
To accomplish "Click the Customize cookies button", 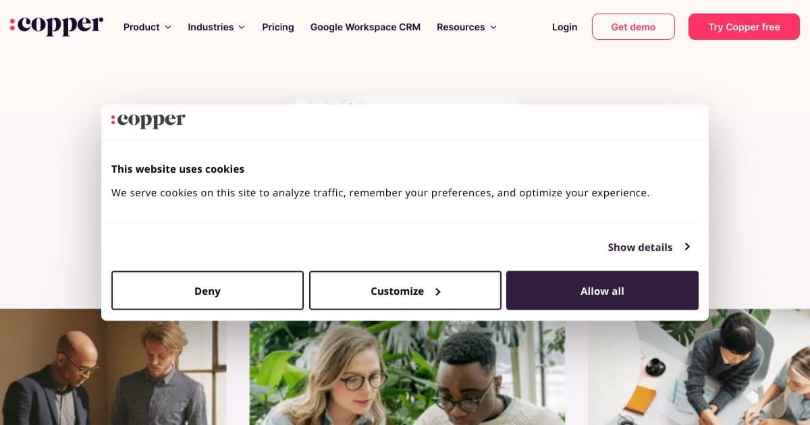I will coord(405,291).
